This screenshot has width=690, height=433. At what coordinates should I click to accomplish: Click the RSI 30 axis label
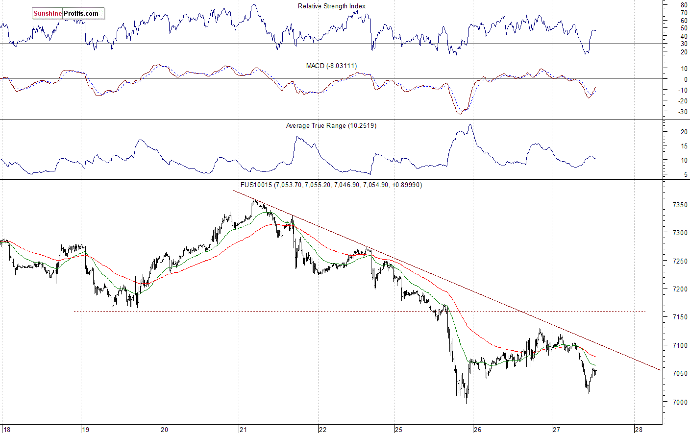(684, 44)
